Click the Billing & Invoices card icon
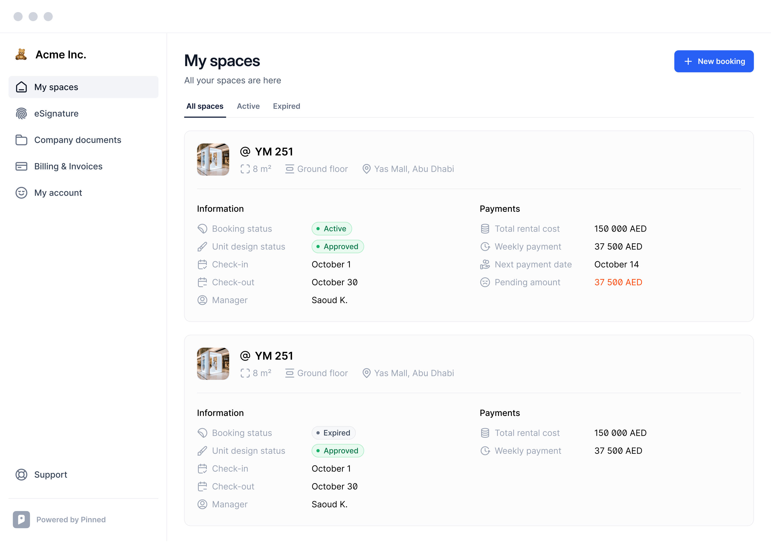The height and width of the screenshot is (552, 771). tap(21, 166)
